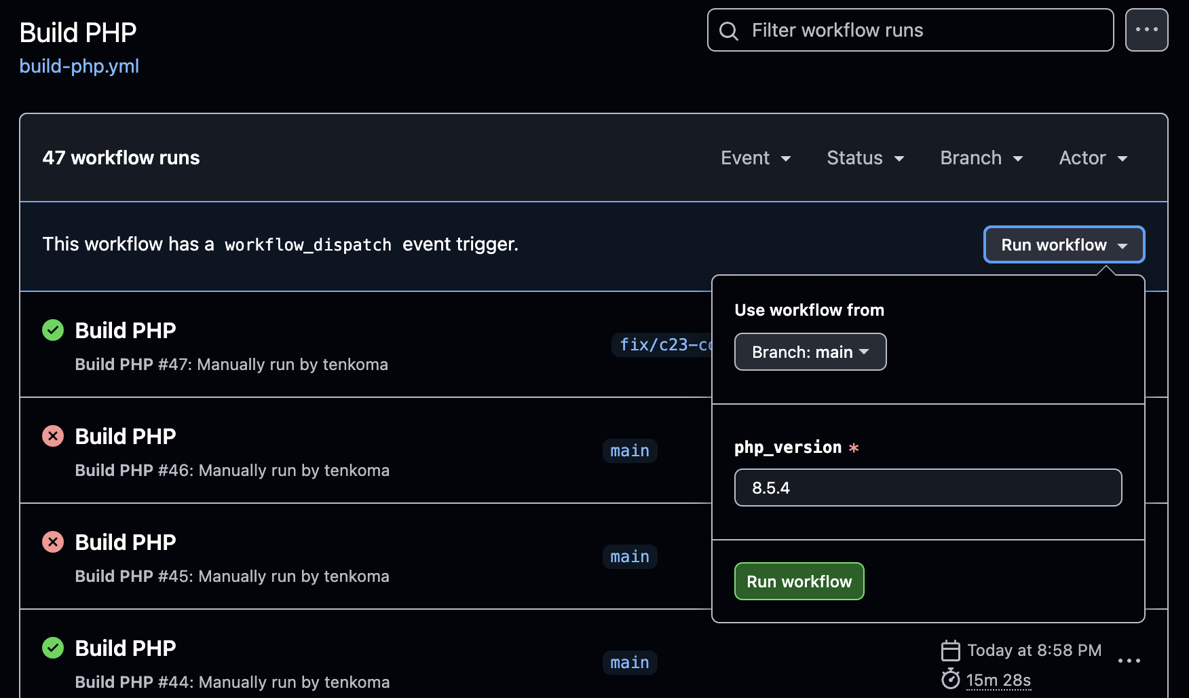Expand the Event filter dropdown
This screenshot has height=698, width=1189.
pyautogui.click(x=755, y=158)
